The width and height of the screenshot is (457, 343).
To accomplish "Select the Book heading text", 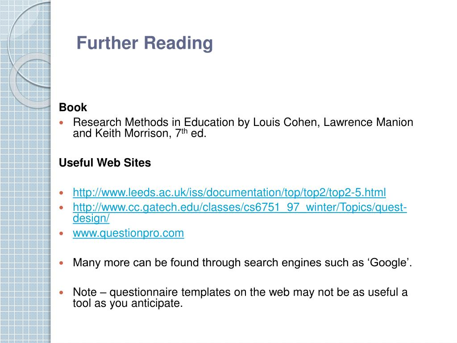I will tap(73, 107).
